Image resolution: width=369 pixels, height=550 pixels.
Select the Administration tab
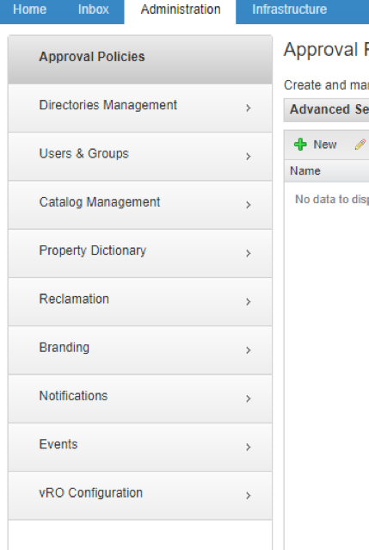click(181, 9)
